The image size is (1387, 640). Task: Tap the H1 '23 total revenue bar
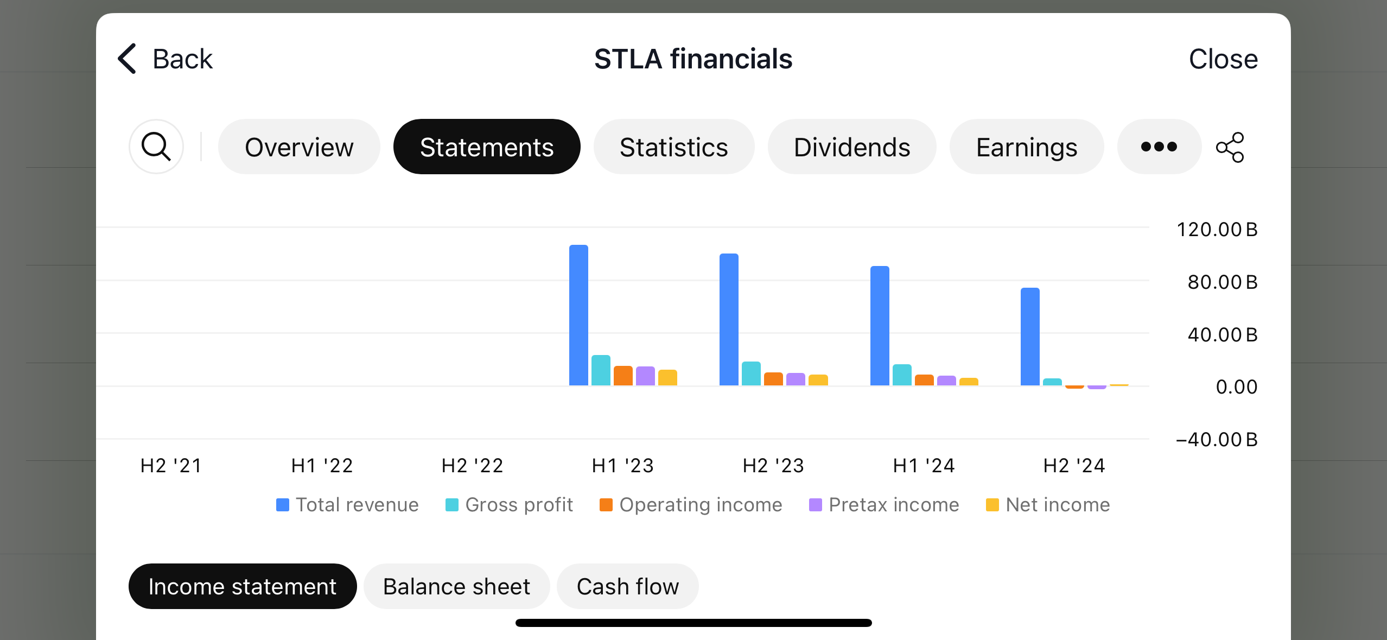tap(578, 315)
